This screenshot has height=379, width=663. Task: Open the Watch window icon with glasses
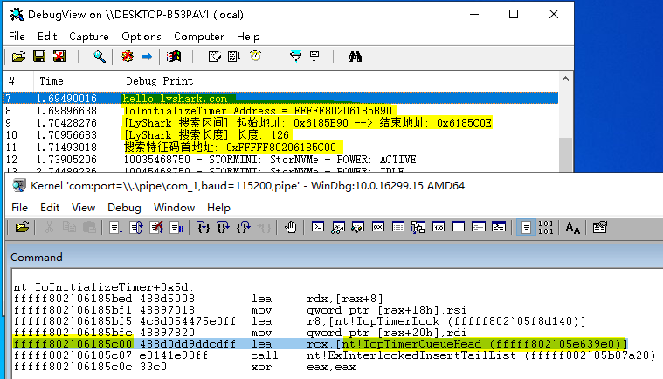pos(337,227)
